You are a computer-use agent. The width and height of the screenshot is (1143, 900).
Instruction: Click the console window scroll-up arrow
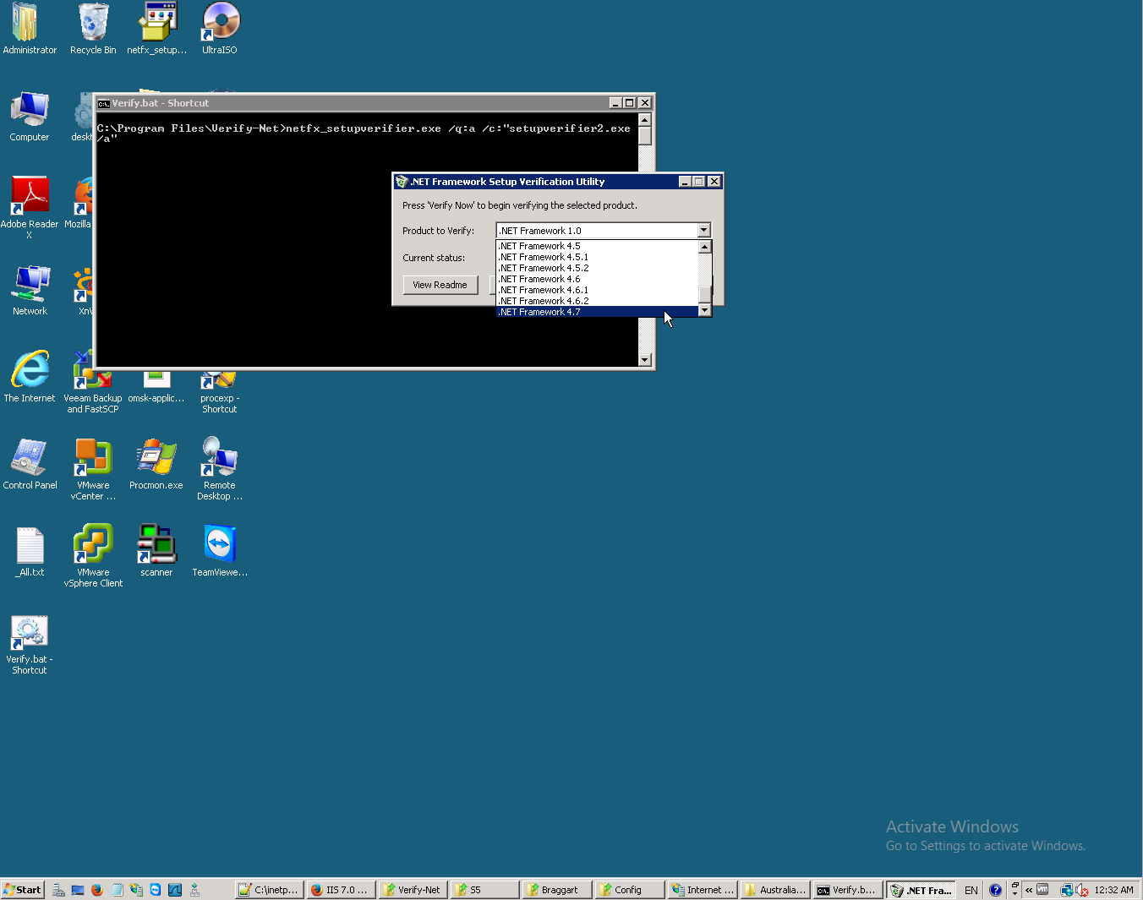(x=645, y=120)
